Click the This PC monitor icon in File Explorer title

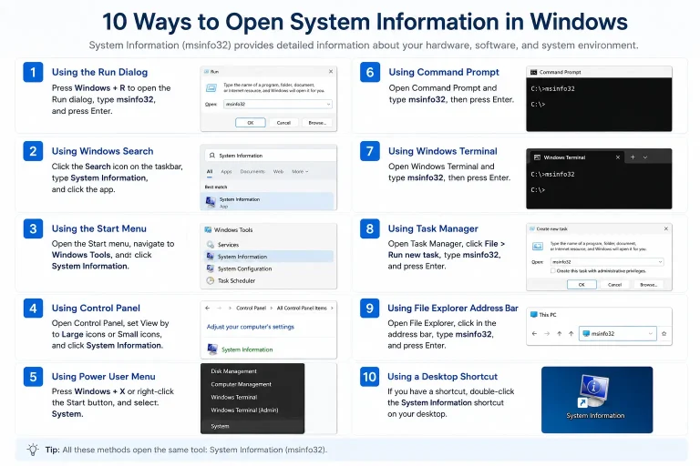point(534,314)
